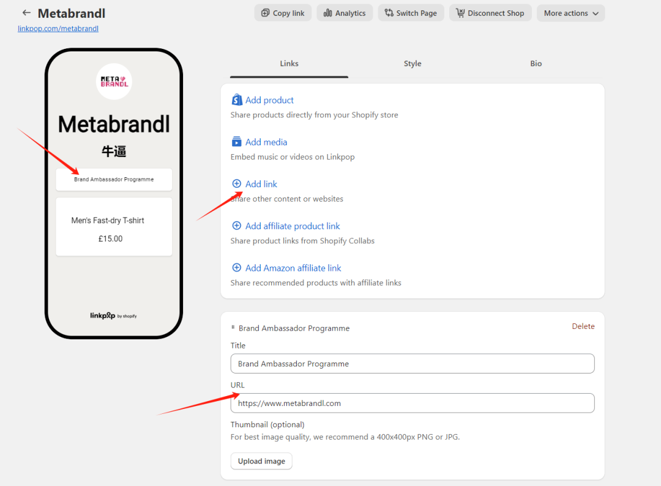Click the Add product link
The height and width of the screenshot is (486, 661).
[269, 100]
